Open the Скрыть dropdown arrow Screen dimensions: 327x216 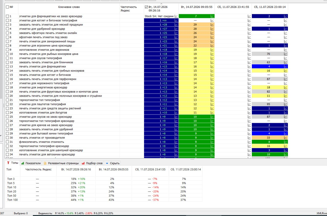(x=107, y=163)
